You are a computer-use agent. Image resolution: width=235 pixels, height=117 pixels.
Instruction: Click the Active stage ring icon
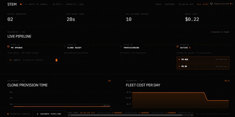coord(178,47)
